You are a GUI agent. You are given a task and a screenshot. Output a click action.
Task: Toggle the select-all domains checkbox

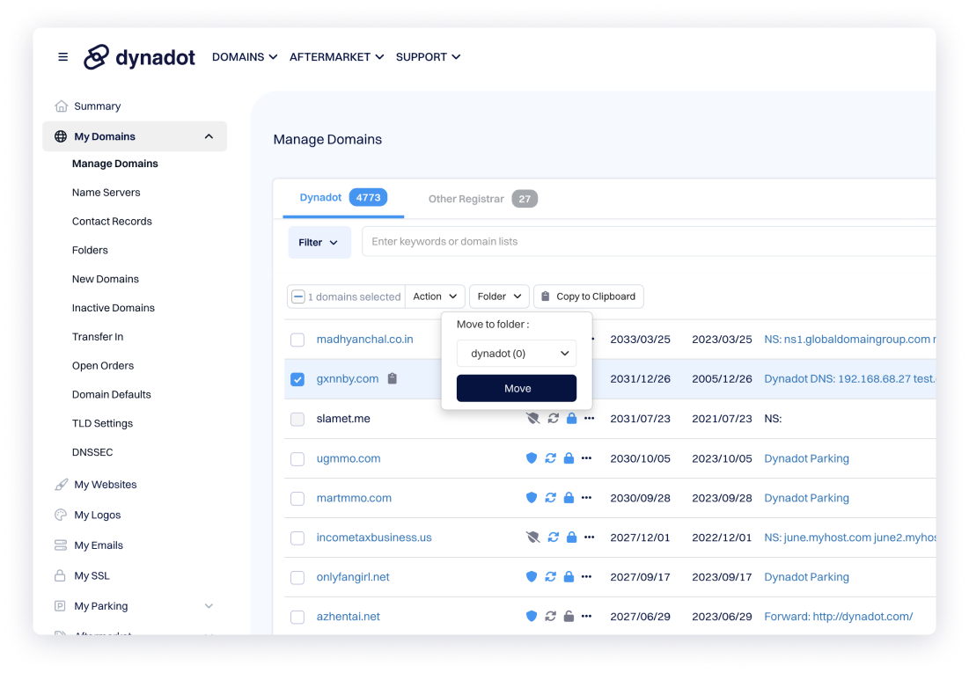tap(298, 297)
